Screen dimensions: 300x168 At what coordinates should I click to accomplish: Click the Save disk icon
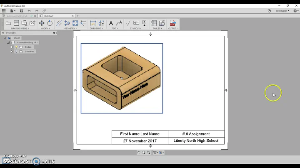click(x=22, y=11)
